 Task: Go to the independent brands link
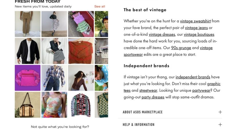click(193, 77)
